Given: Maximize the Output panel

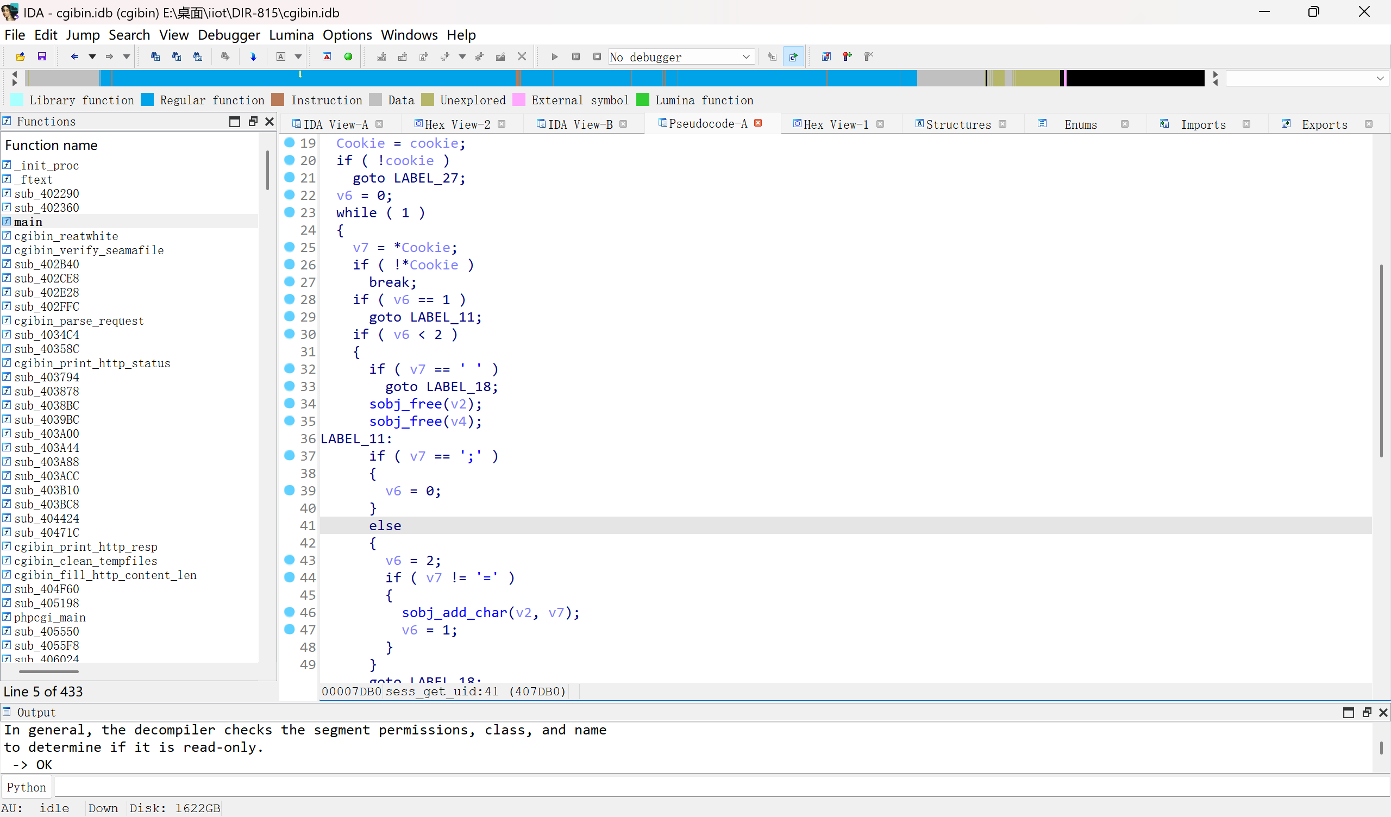Looking at the screenshot, I should (1349, 712).
